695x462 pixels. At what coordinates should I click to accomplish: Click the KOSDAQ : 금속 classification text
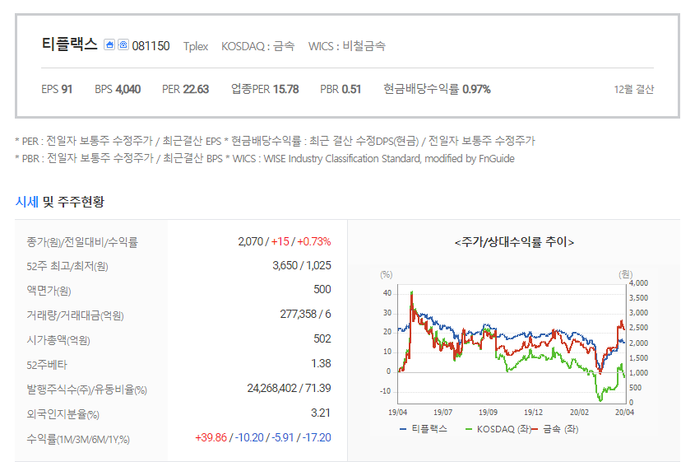click(257, 46)
